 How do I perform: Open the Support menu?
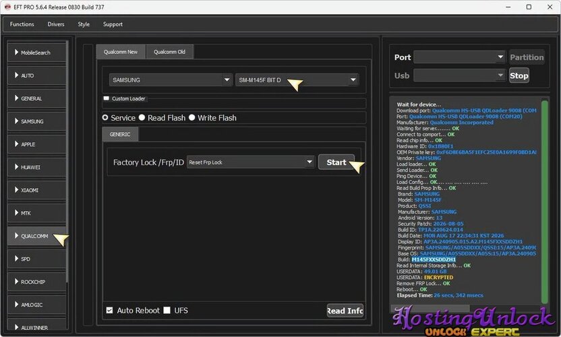point(113,24)
